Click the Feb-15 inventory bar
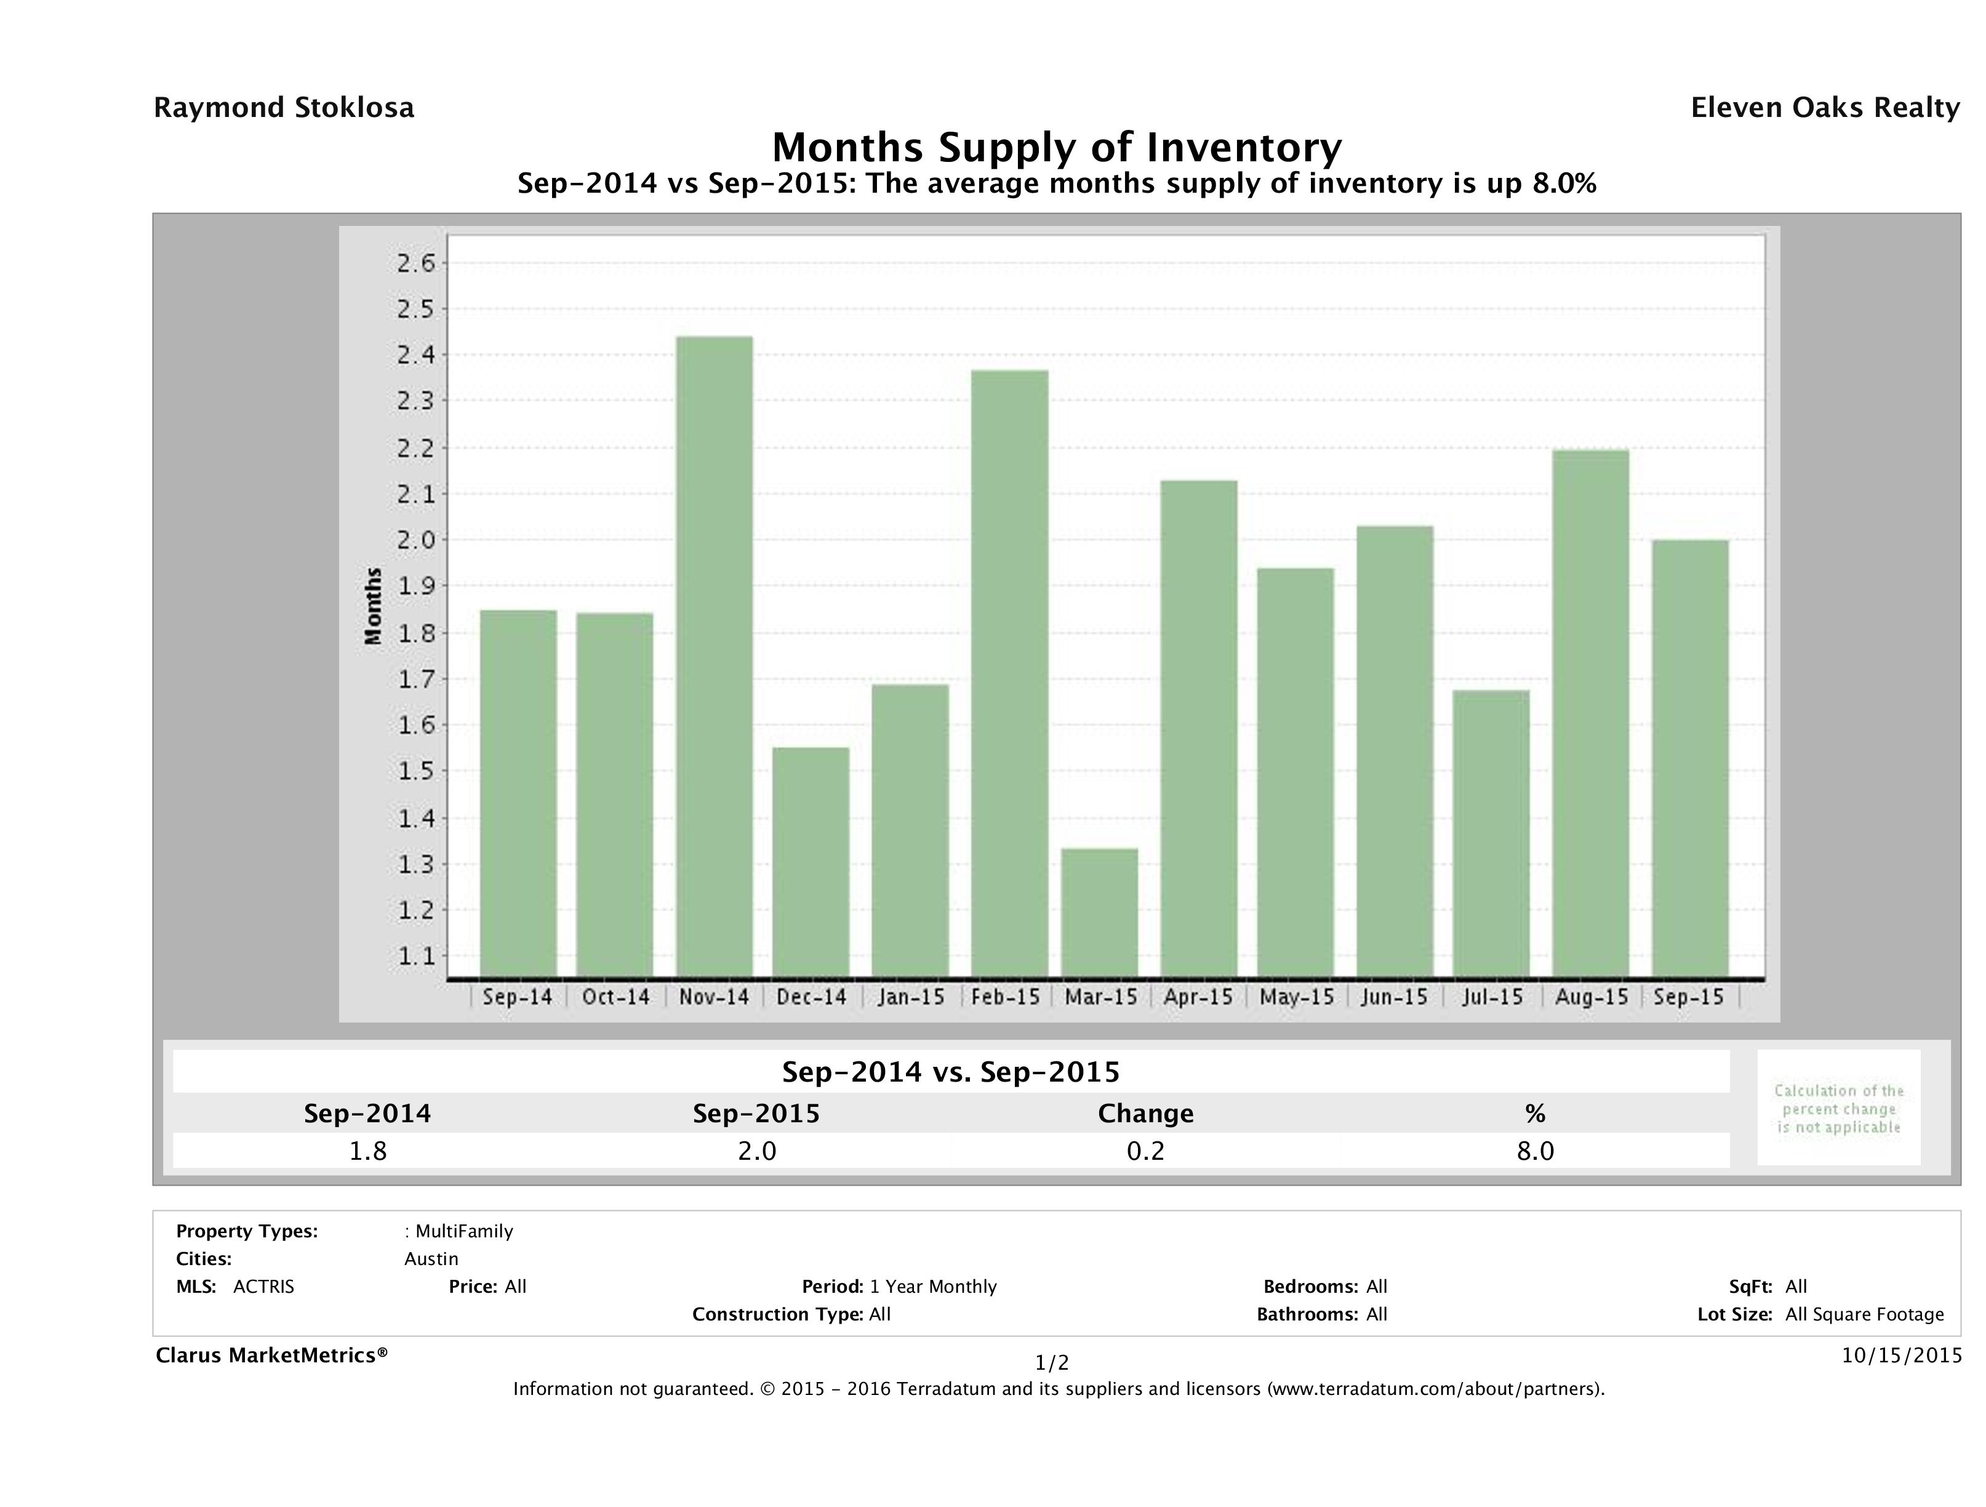The image size is (1986, 1507). pos(1009,673)
